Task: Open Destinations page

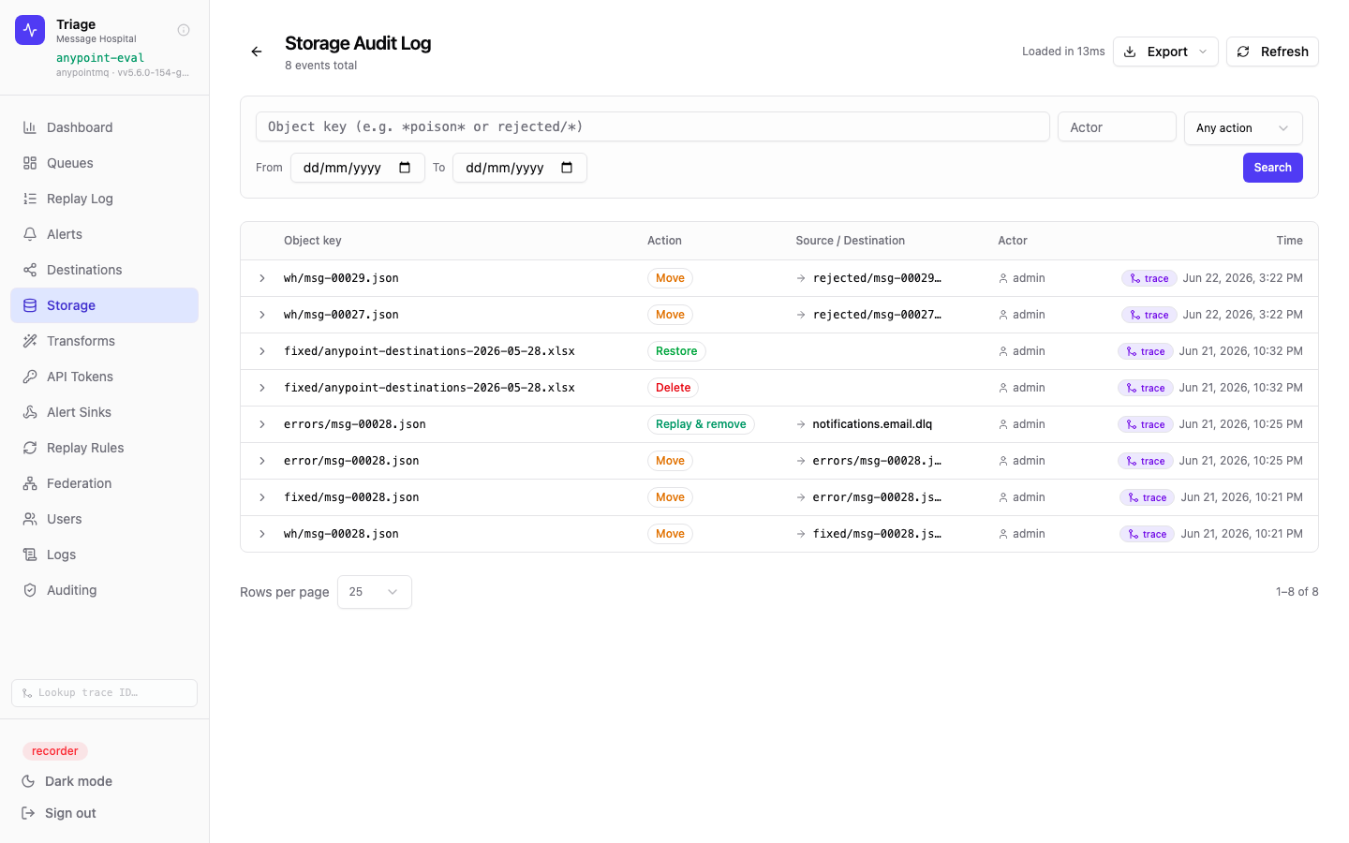Action: pyautogui.click(x=104, y=270)
